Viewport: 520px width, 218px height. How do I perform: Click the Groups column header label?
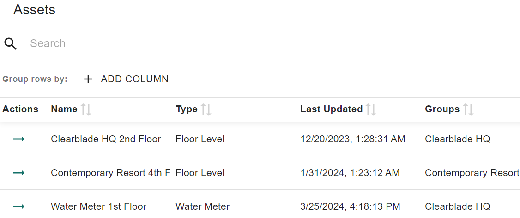tap(442, 109)
